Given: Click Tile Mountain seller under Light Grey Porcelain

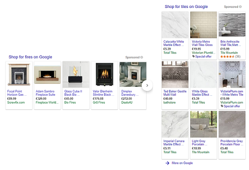Looking at the screenshot, I should pyautogui.click(x=201, y=152).
